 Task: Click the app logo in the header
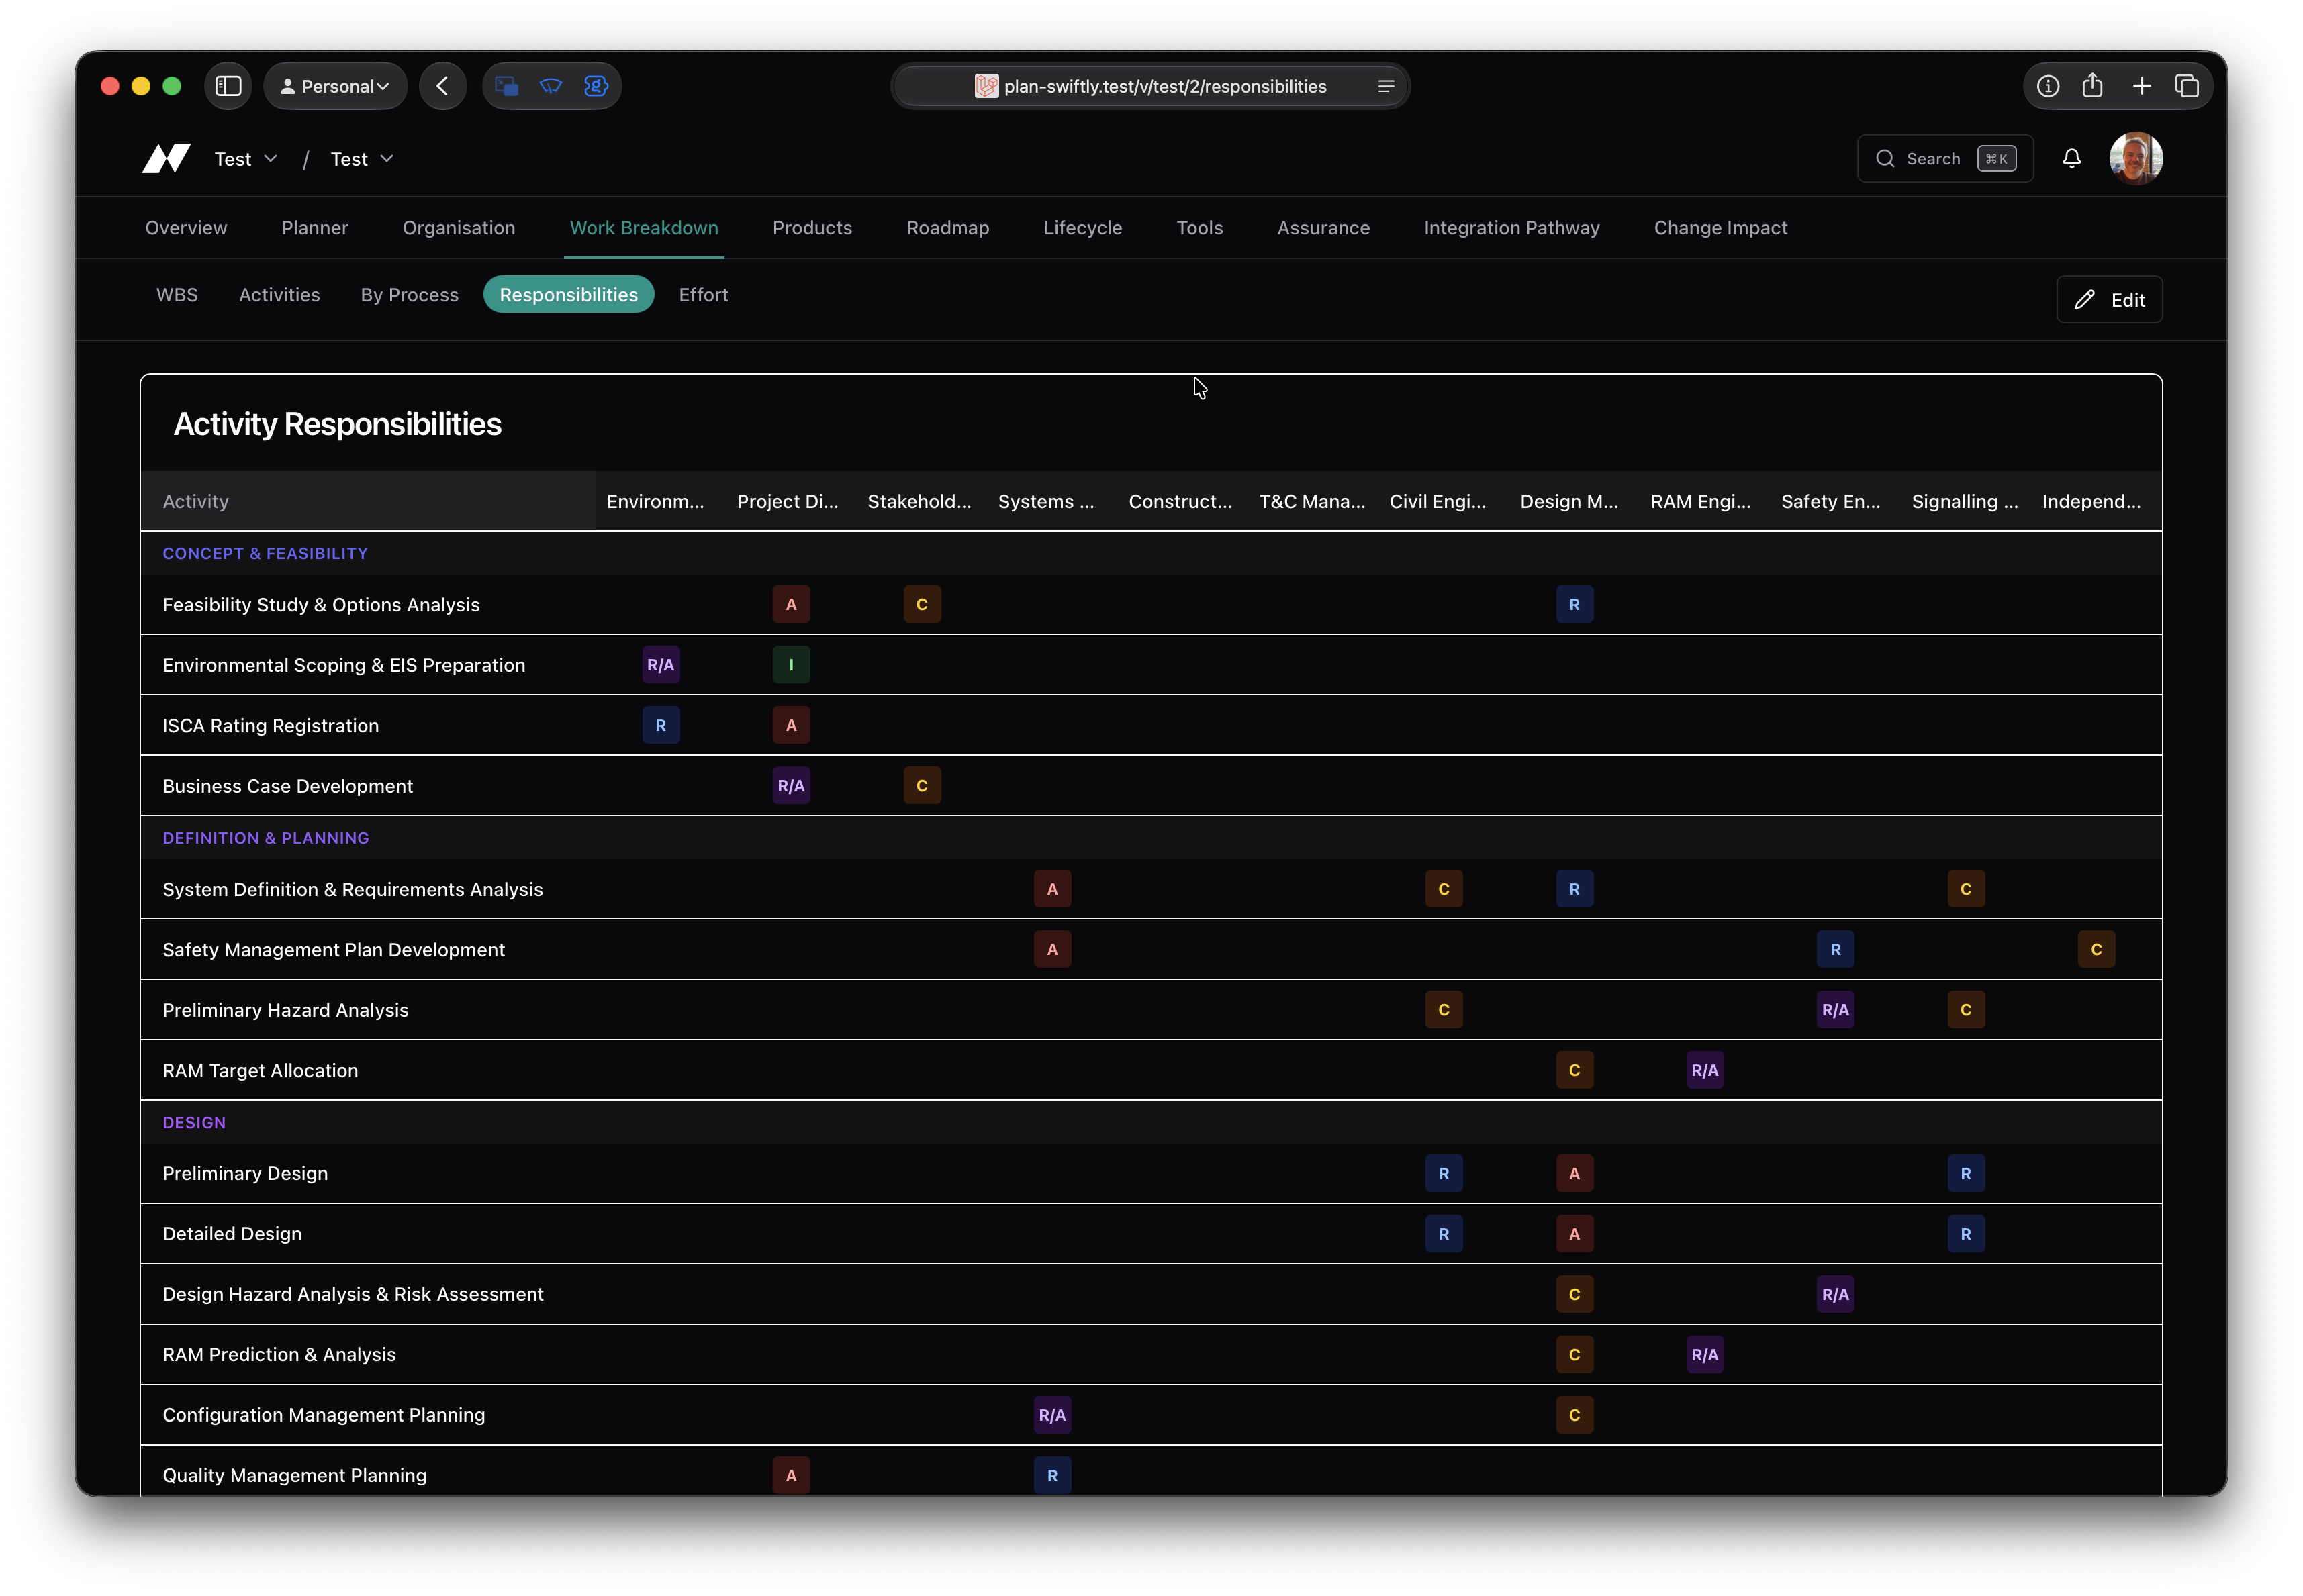pos(166,158)
